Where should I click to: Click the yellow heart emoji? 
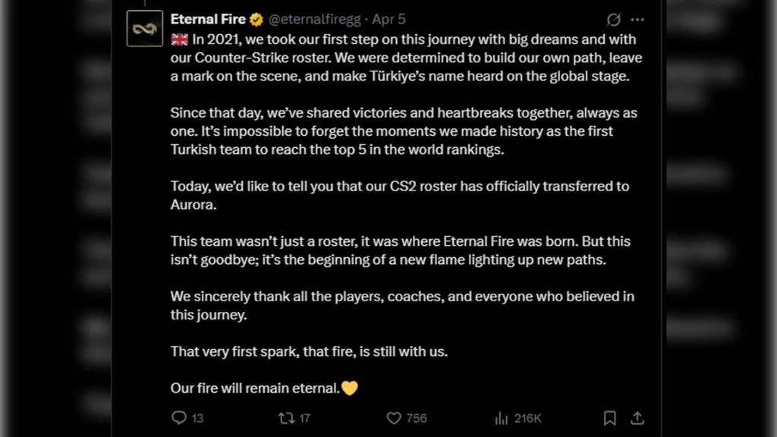tap(349, 388)
